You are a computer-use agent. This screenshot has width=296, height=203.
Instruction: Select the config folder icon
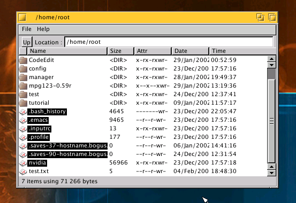click(x=23, y=68)
